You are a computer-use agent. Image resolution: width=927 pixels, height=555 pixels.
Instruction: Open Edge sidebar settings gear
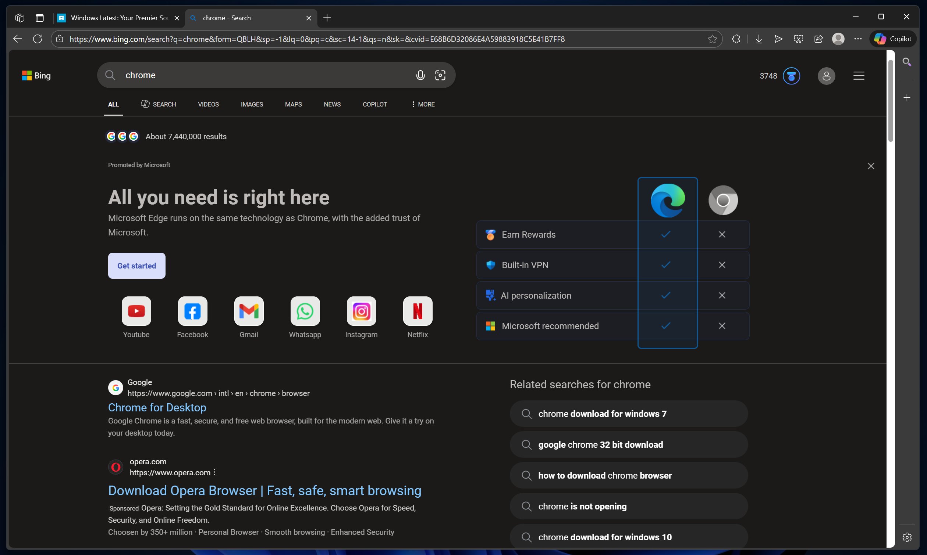pyautogui.click(x=907, y=537)
